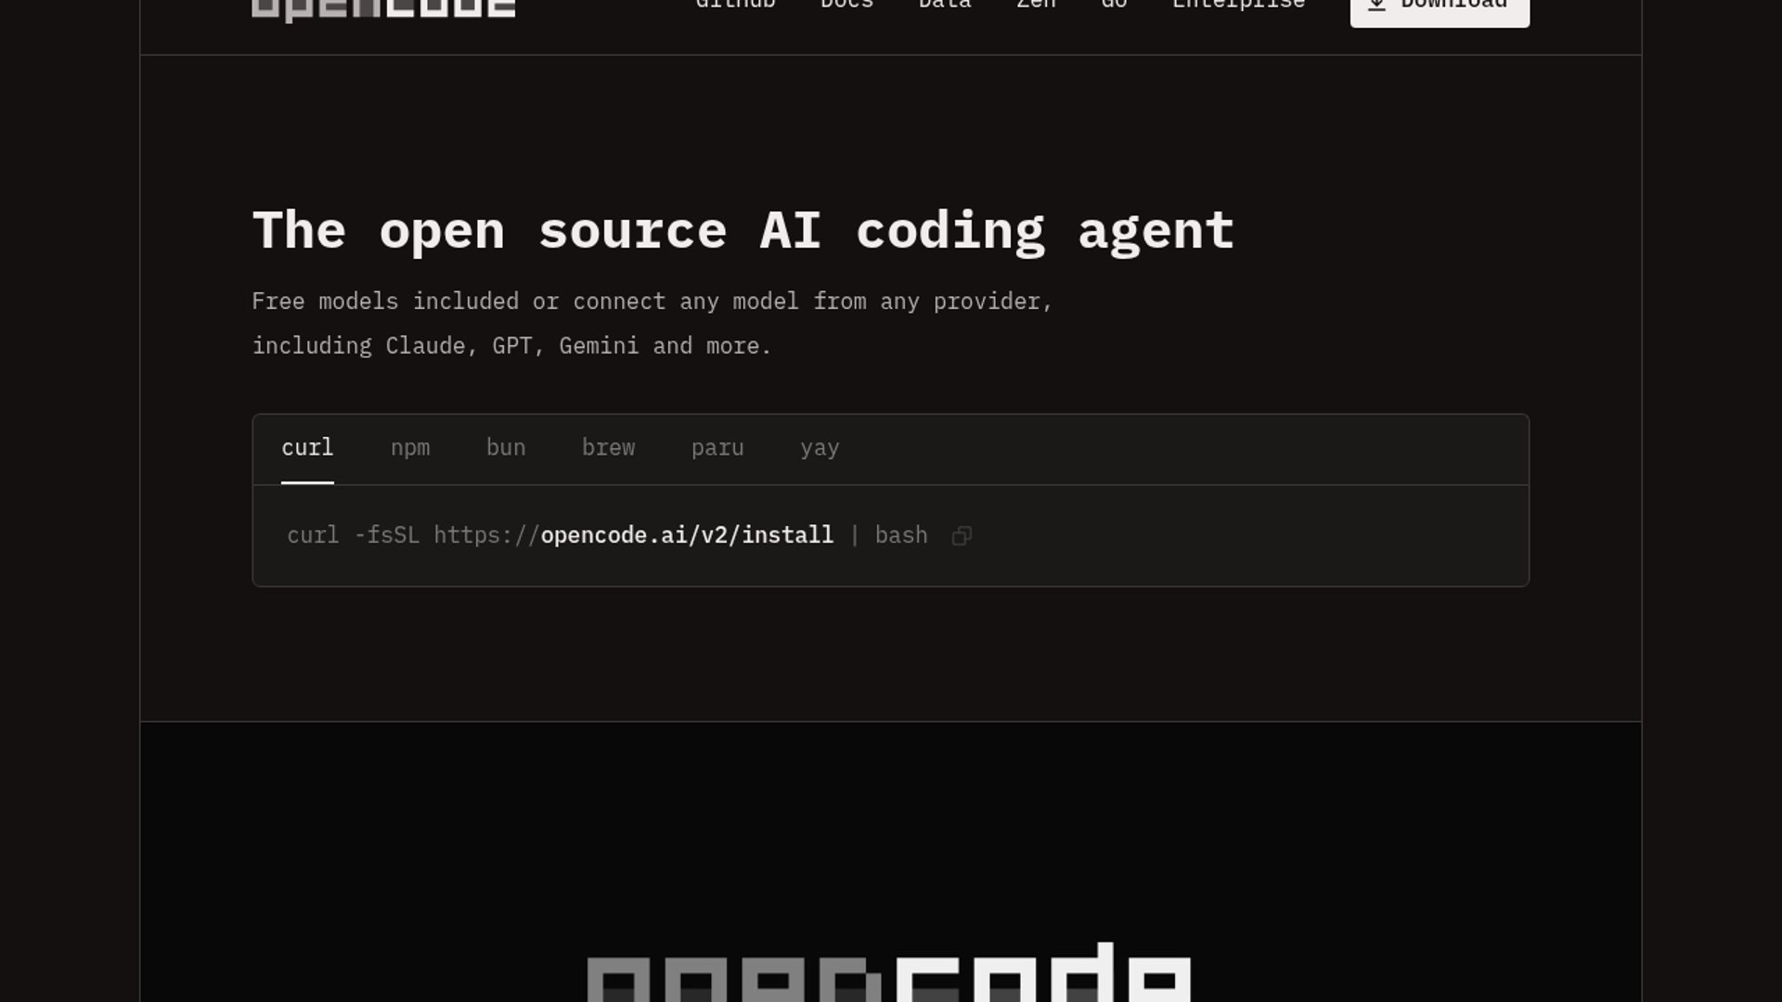Click the 'Free models included' description text

click(652, 324)
